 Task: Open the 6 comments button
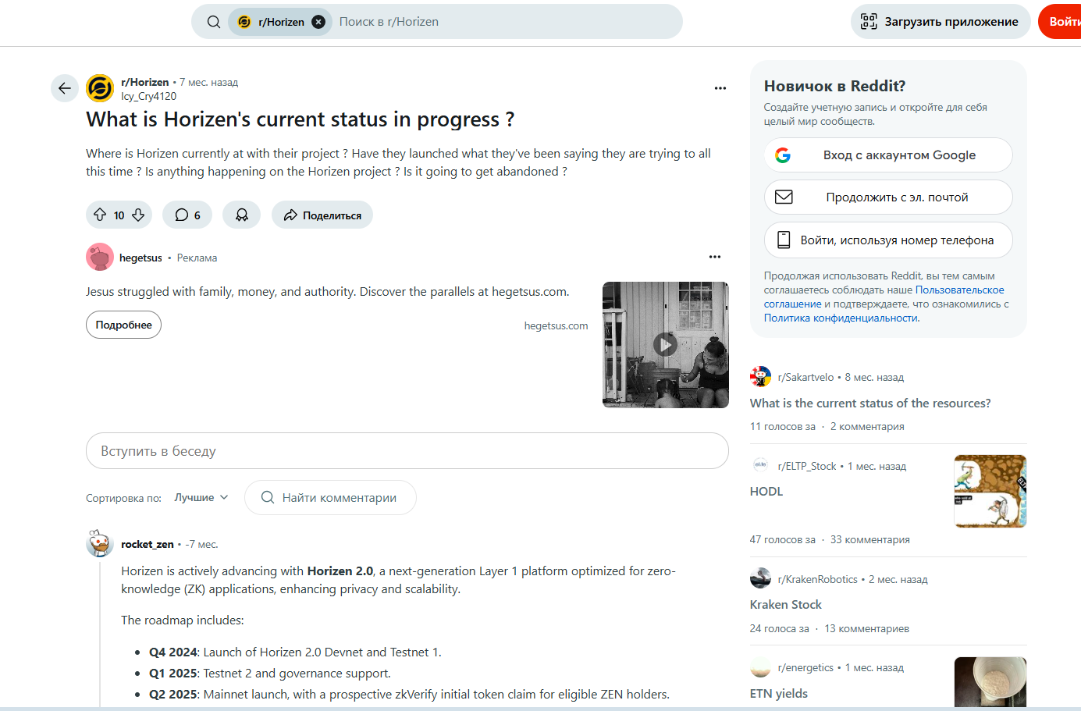tap(187, 215)
